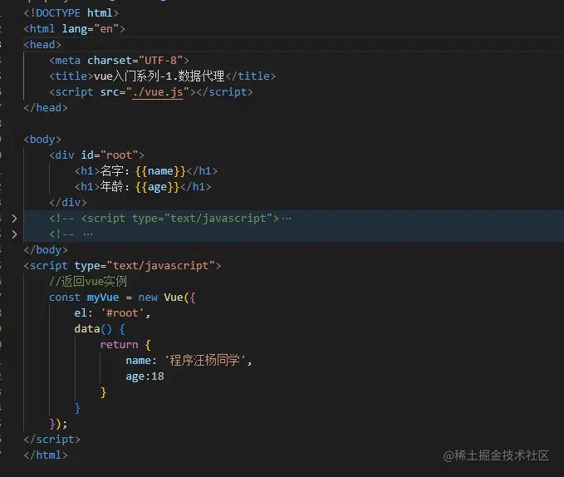This screenshot has width=564, height=477.
Task: Click the 名字: heading text
Action: [115, 171]
